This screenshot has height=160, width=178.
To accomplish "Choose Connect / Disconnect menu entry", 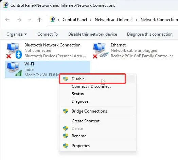I will (x=91, y=86).
